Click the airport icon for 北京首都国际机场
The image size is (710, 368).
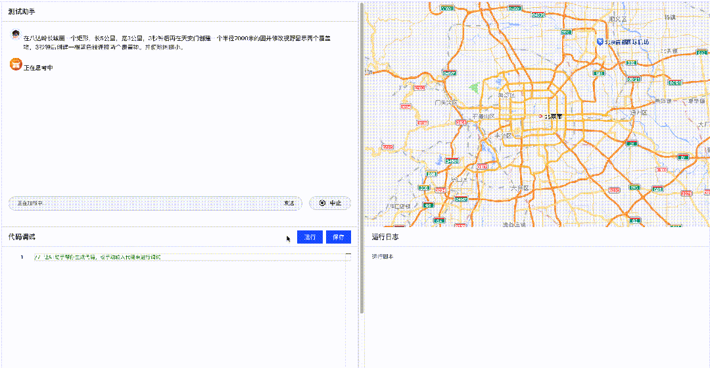pos(600,41)
